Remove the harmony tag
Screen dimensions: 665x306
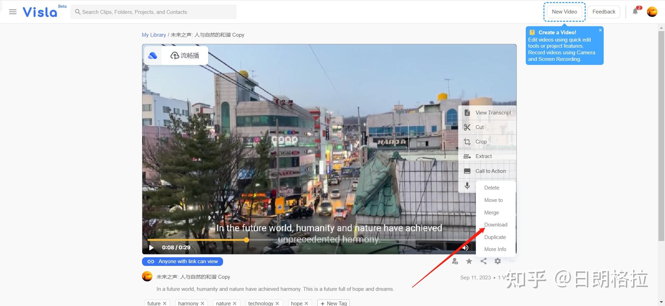(x=202, y=304)
